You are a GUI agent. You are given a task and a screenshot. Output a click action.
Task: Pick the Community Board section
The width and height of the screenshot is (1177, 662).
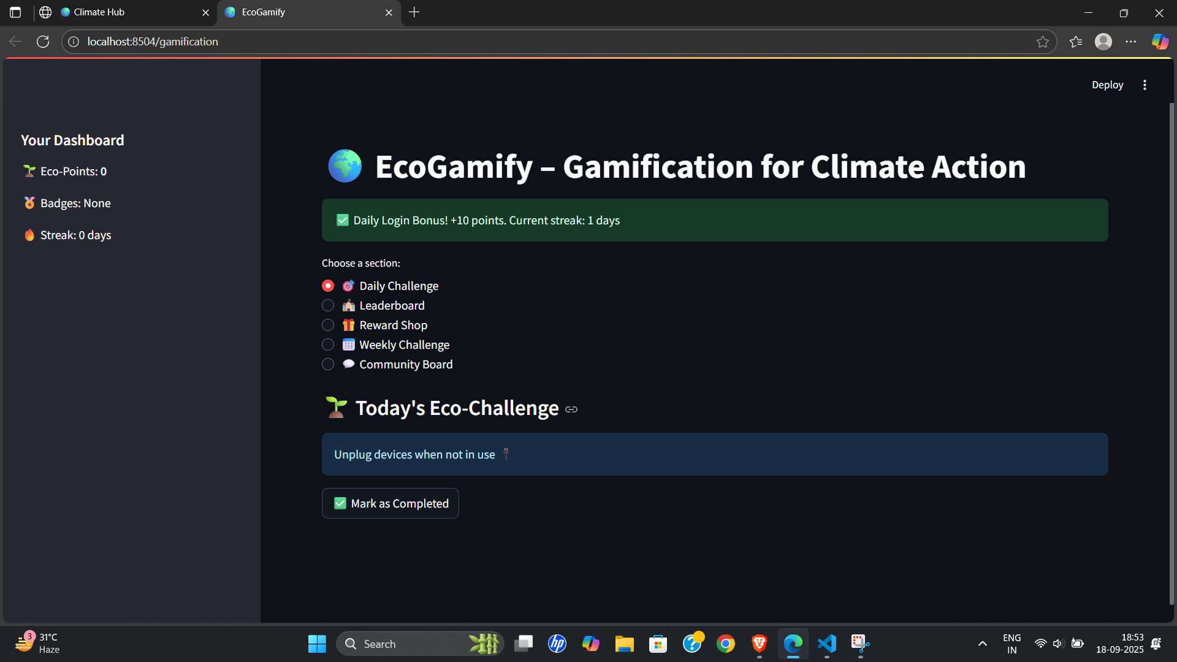pyautogui.click(x=328, y=365)
